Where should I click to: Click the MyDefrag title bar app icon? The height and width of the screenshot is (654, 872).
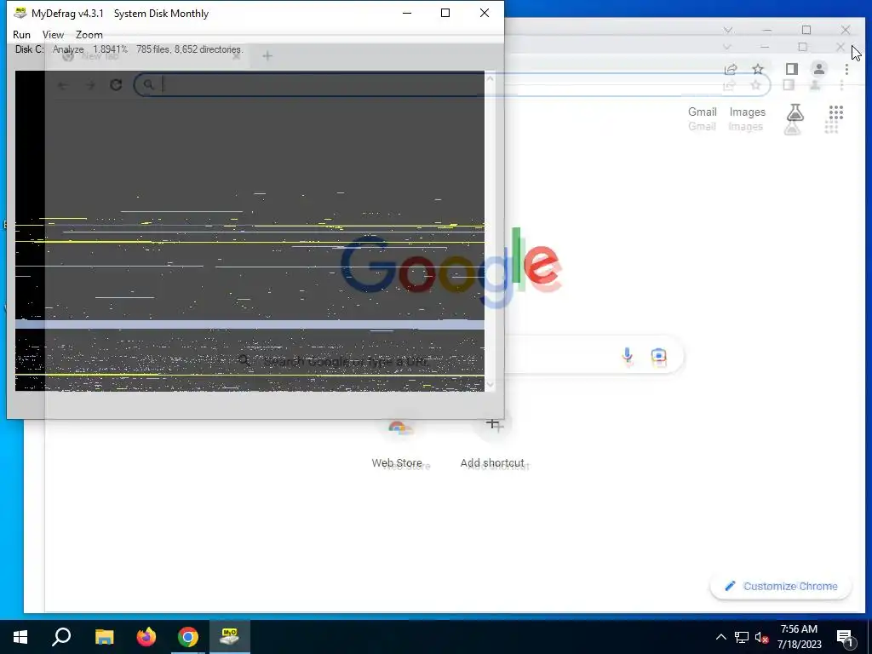click(x=20, y=13)
